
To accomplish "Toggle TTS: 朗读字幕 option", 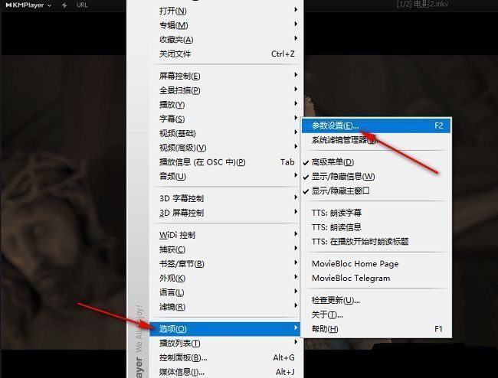I will tap(376, 213).
